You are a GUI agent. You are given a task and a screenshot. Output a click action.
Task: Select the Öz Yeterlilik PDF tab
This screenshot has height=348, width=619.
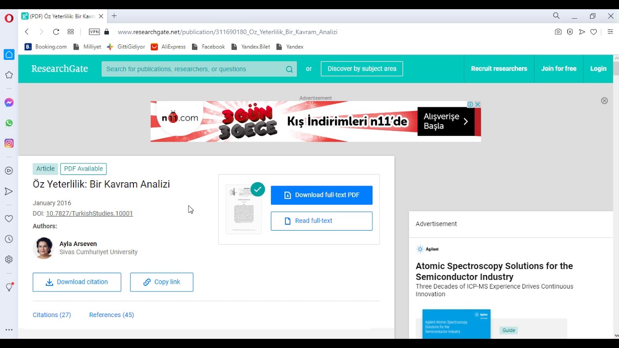coord(62,16)
